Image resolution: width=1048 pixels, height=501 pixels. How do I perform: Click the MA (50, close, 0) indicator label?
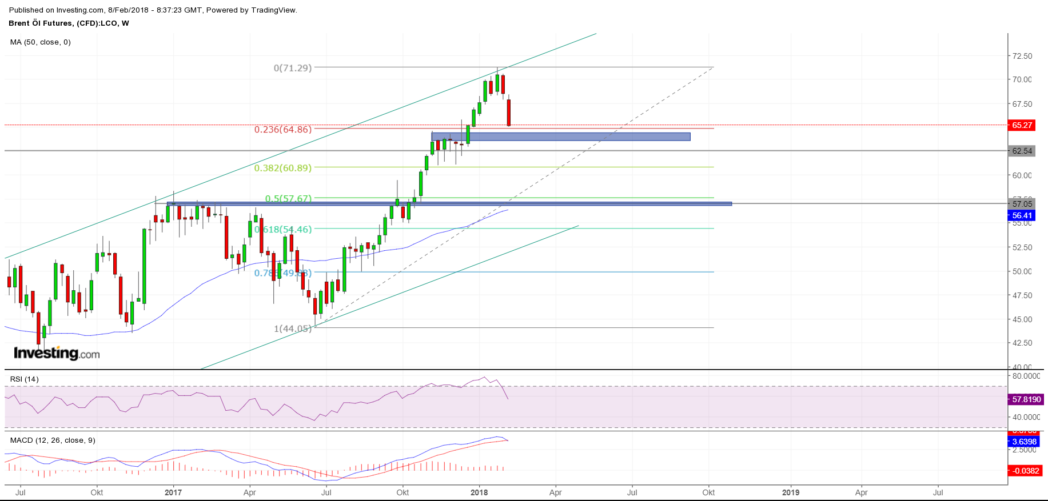[x=40, y=42]
